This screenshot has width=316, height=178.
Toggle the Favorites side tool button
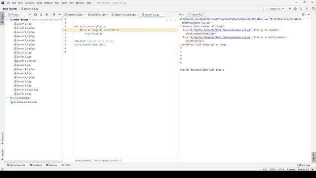(x=2, y=155)
